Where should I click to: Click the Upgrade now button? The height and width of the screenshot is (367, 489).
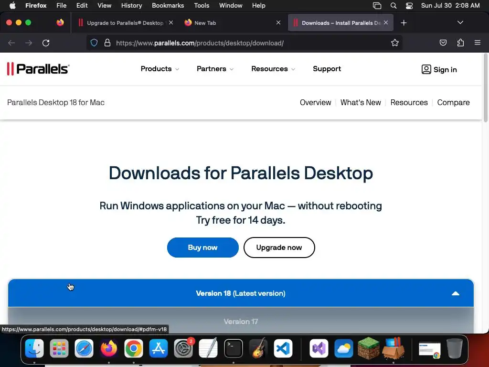pyautogui.click(x=279, y=248)
